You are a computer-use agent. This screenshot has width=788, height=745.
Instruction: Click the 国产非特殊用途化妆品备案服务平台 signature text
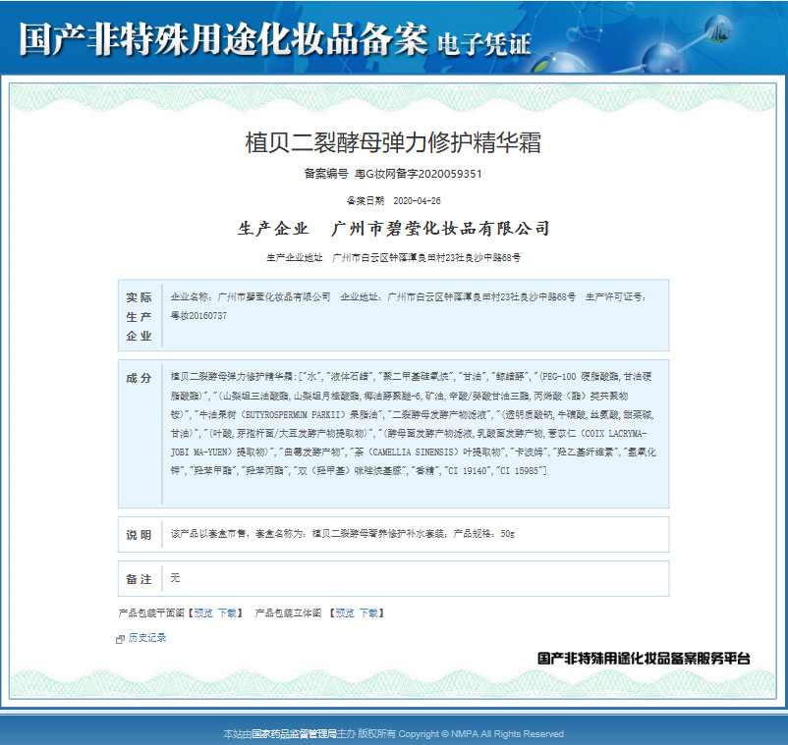644,659
